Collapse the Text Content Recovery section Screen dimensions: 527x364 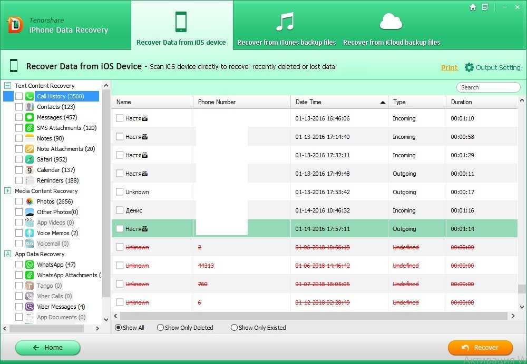click(7, 86)
